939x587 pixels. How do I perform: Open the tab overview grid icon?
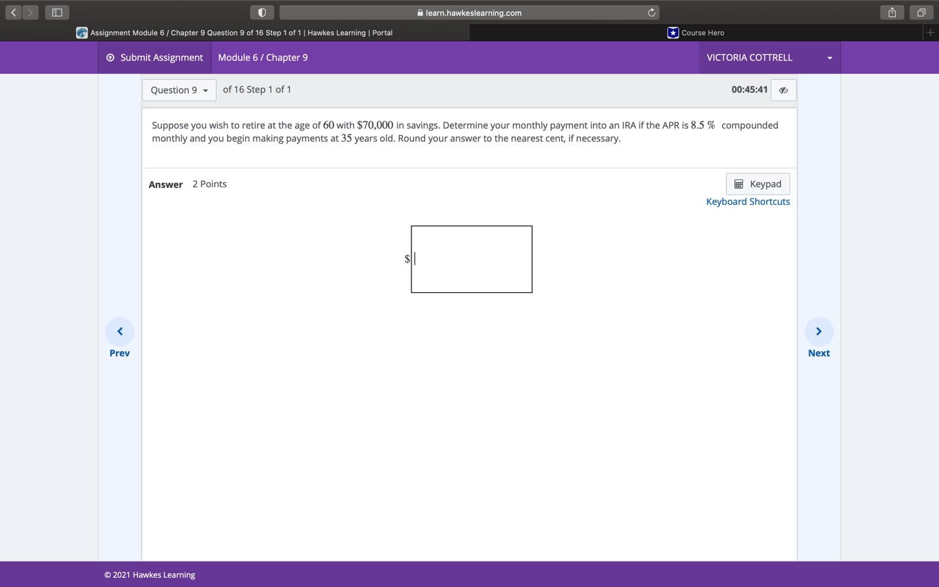click(x=921, y=12)
